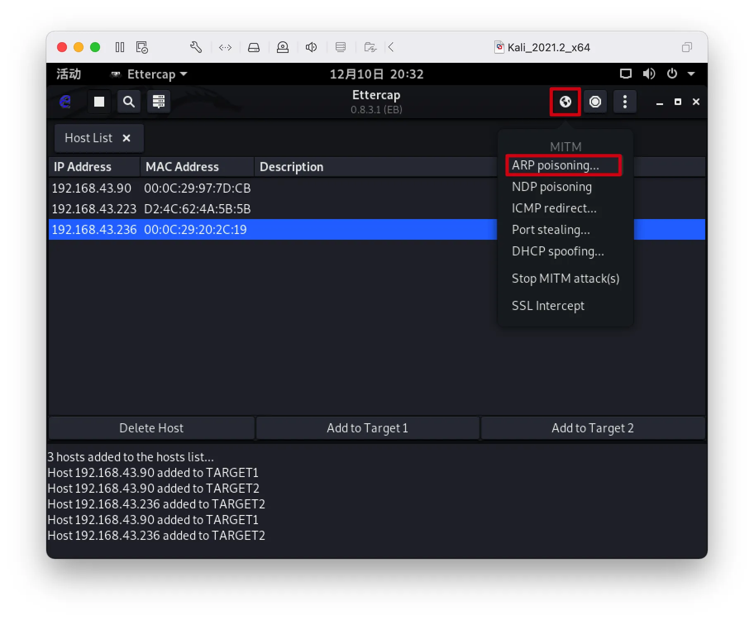Close the Host List tab

pyautogui.click(x=126, y=138)
